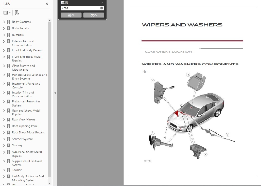261x186 pixels.
Task: Click bookmark icon beside Pedestrian Protection System
Action: (8, 102)
